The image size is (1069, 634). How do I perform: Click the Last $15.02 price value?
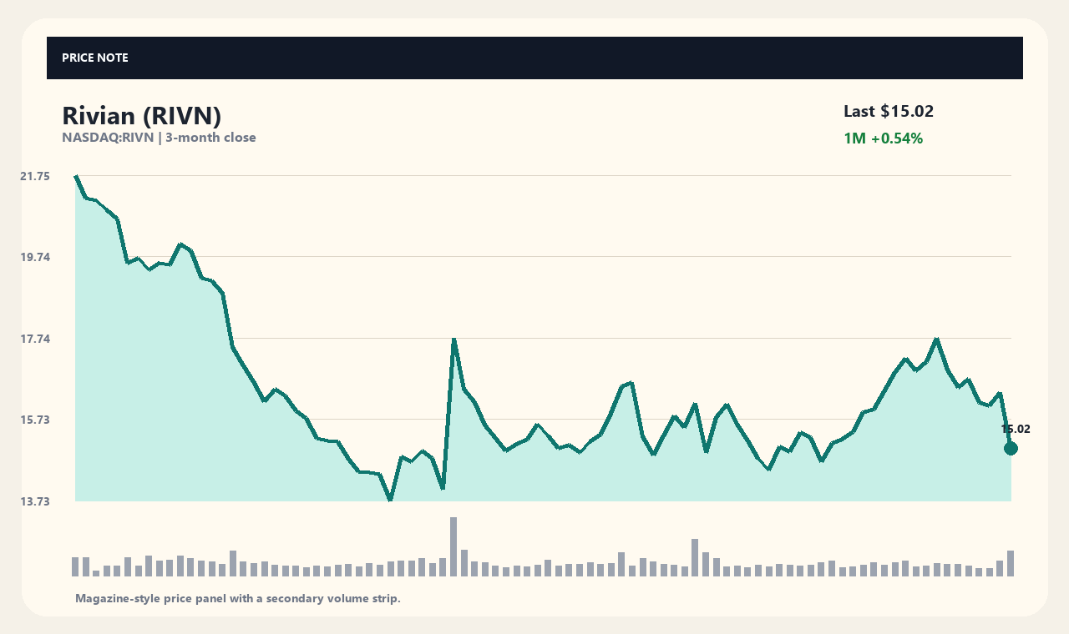pyautogui.click(x=889, y=111)
